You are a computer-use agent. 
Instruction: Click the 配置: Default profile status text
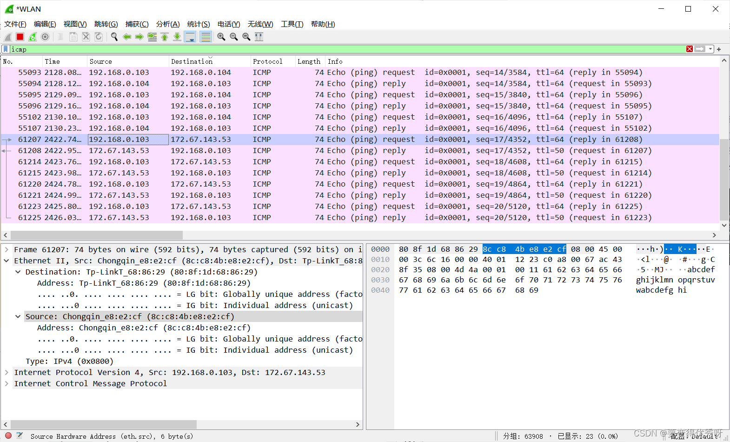click(694, 436)
